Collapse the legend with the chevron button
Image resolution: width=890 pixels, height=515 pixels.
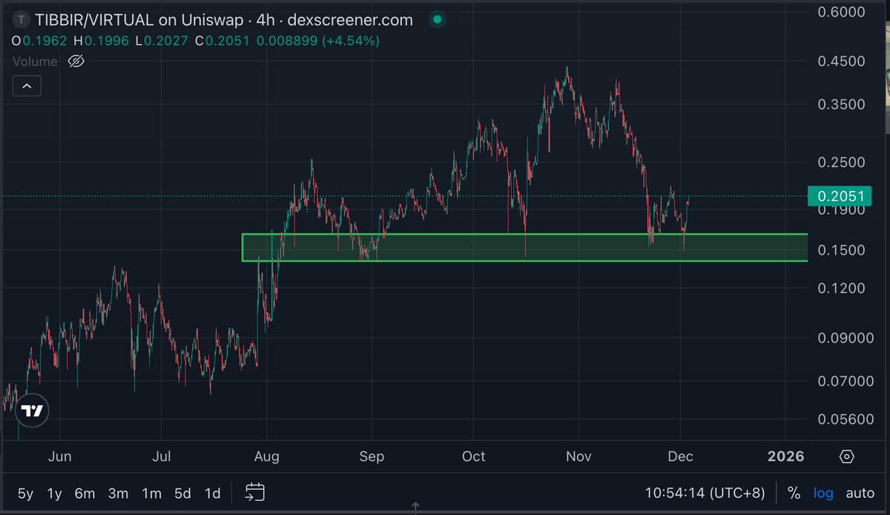pyautogui.click(x=27, y=85)
